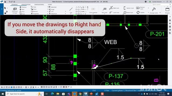Switch to the DRAWING ribbon tab

click(15, 5)
